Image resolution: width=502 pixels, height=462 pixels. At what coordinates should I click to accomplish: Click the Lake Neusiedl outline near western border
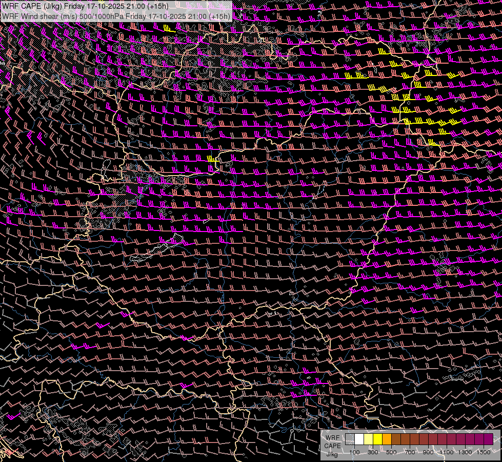[x=107, y=167]
